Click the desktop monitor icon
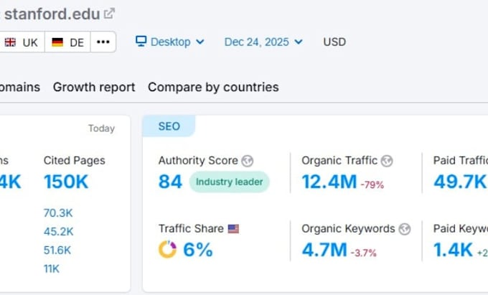Image resolution: width=488 pixels, height=295 pixels. 141,41
